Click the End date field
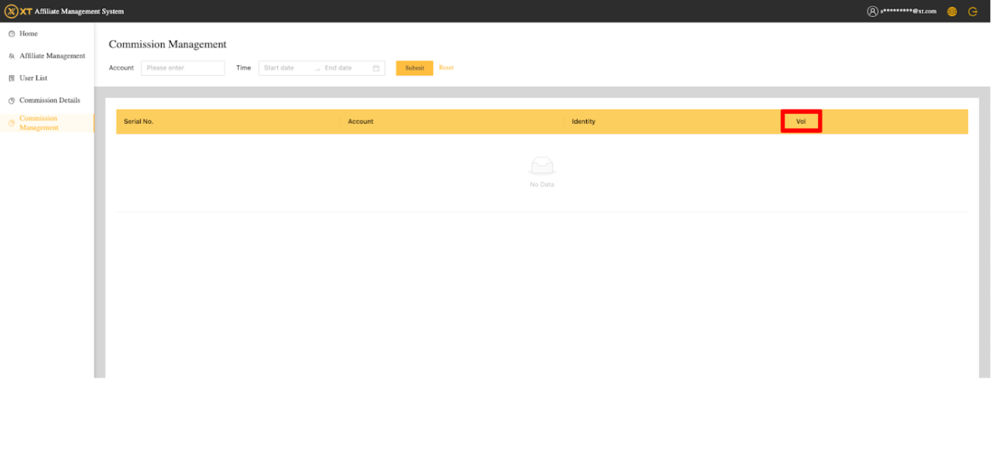The height and width of the screenshot is (464, 996). pyautogui.click(x=343, y=68)
